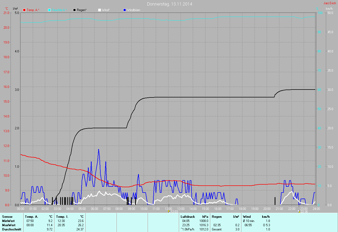338x232 pixels.
Task: Click the marker at 22:36
Action: tap(299, 211)
